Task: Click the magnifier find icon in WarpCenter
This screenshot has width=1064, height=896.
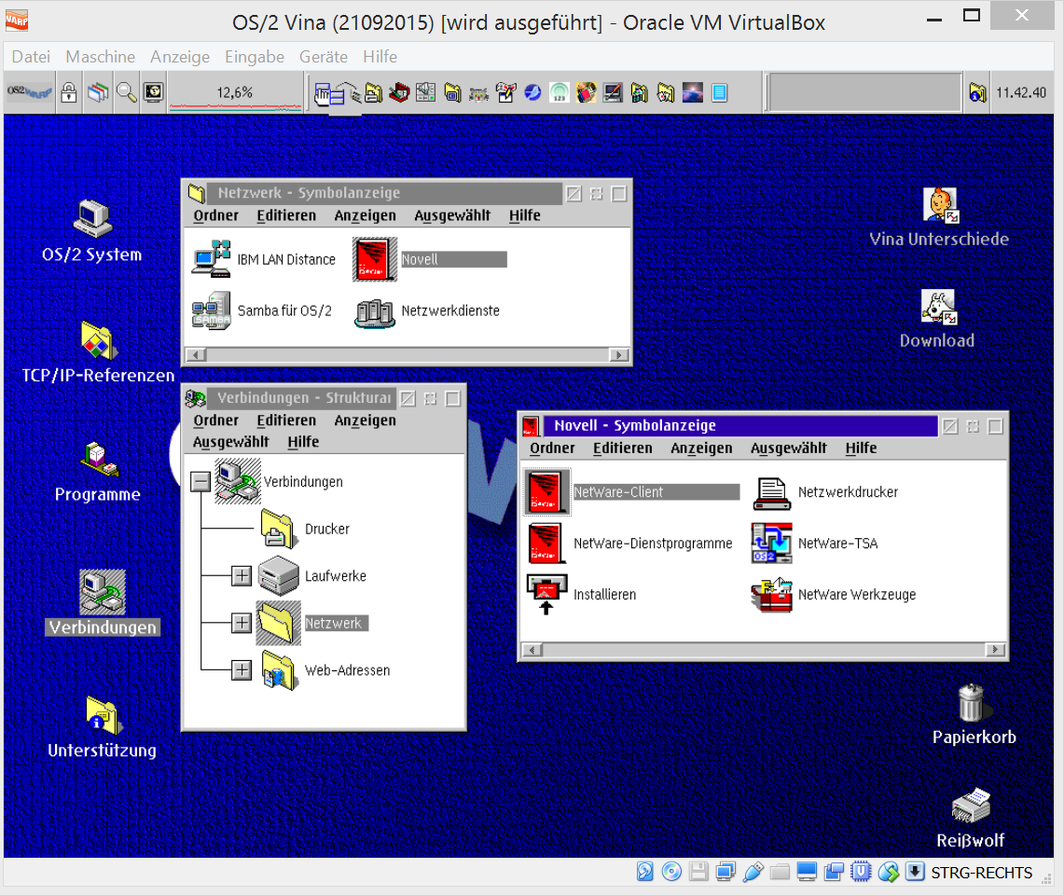Action: point(126,92)
